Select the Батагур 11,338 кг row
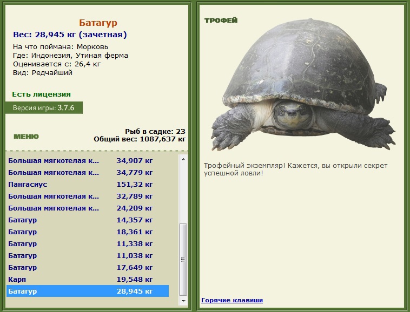 (88, 243)
